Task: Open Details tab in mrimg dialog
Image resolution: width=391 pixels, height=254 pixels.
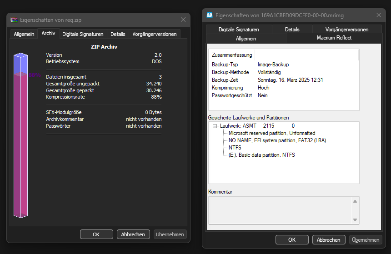Action: pos(292,30)
